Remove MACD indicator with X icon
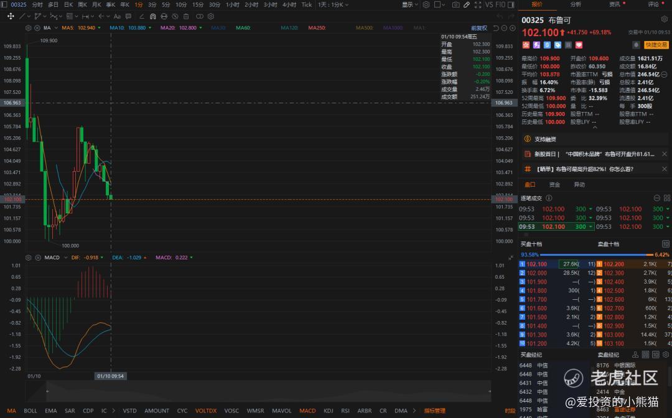 click(38, 258)
